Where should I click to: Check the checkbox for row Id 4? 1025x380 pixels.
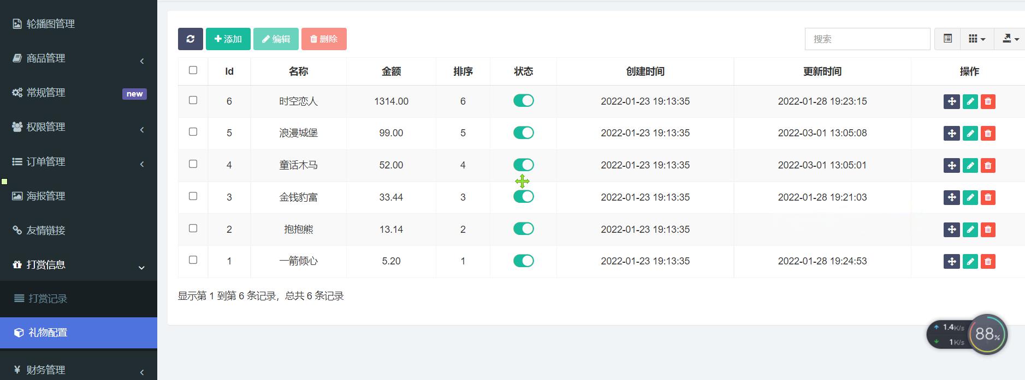click(193, 164)
